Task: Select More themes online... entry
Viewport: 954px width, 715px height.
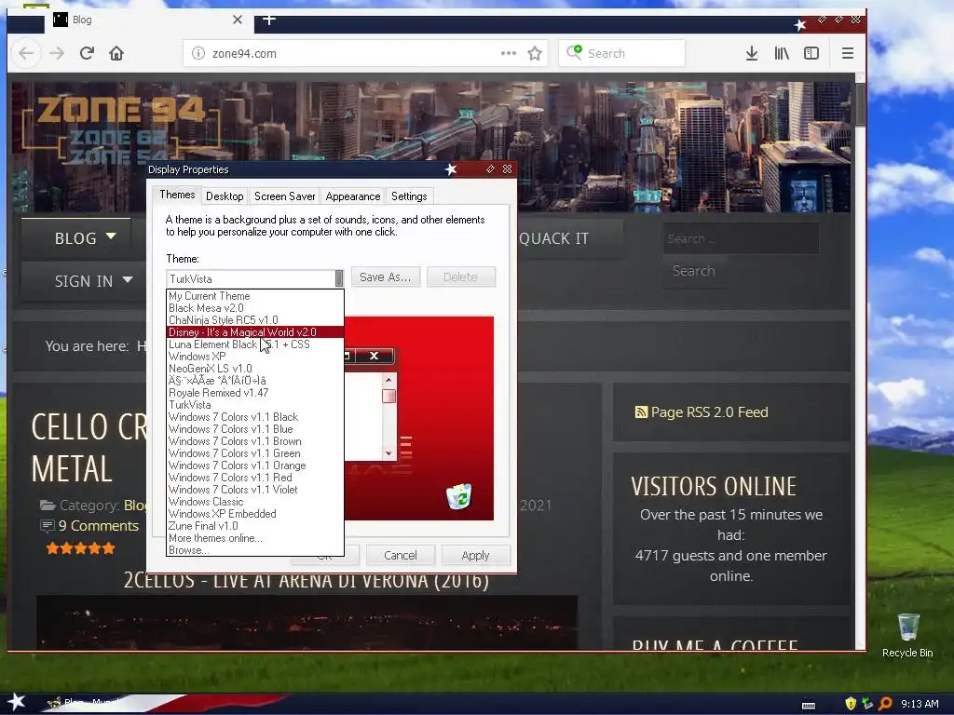Action: [x=255, y=539]
